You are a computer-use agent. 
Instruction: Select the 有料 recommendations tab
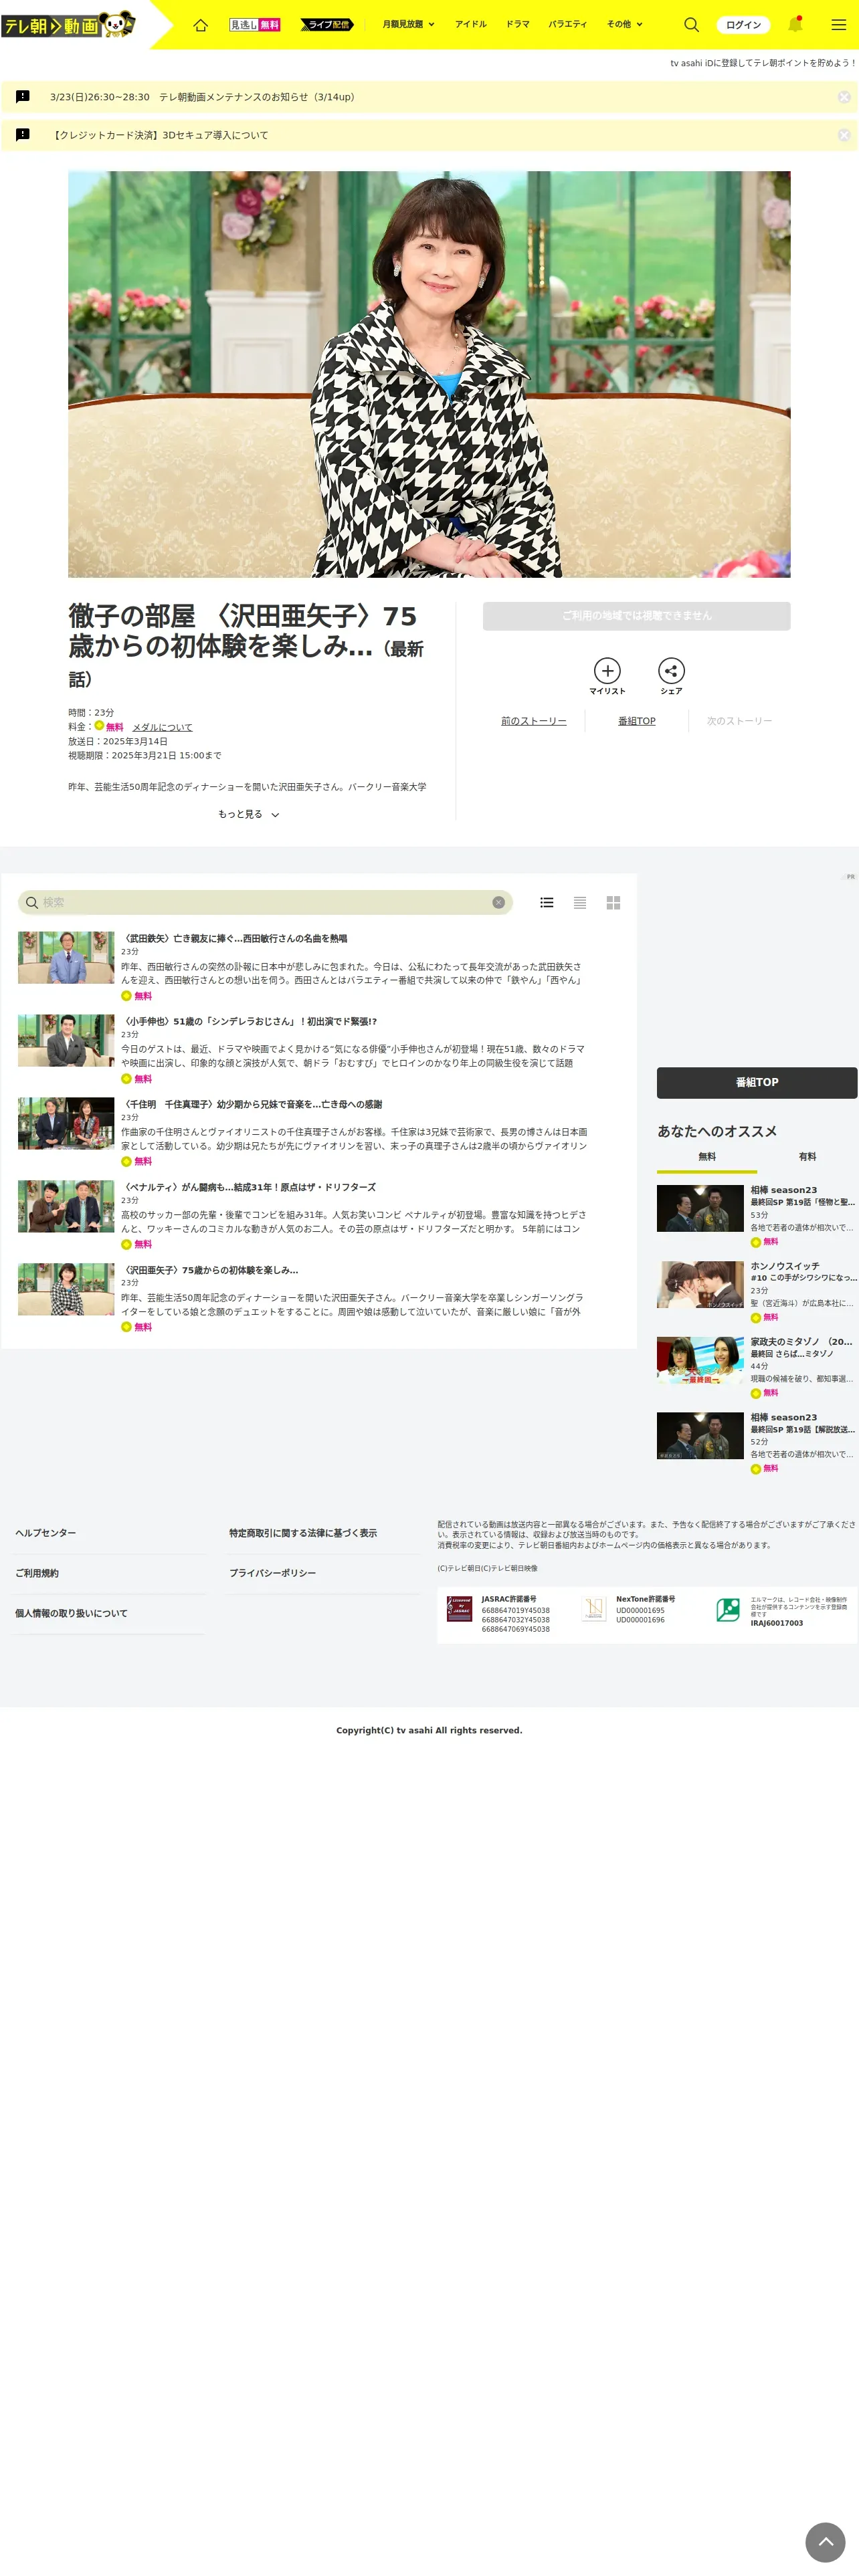(x=807, y=1156)
